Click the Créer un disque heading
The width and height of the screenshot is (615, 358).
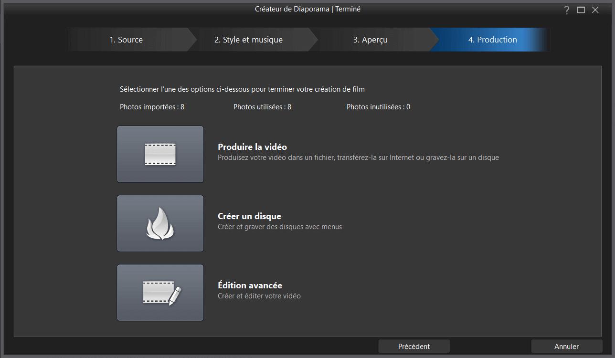[250, 216]
